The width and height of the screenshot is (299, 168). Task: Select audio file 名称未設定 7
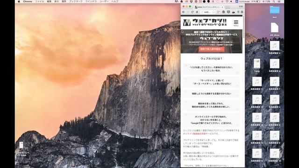coord(275,83)
